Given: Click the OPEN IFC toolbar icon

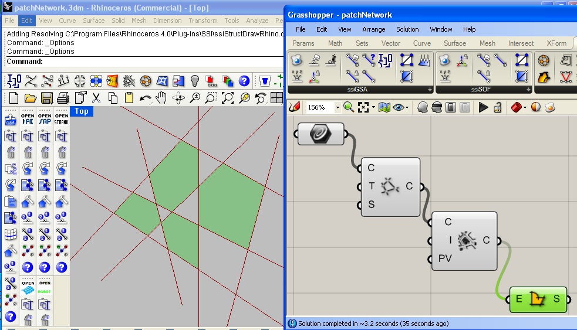Looking at the screenshot, I should [28, 119].
